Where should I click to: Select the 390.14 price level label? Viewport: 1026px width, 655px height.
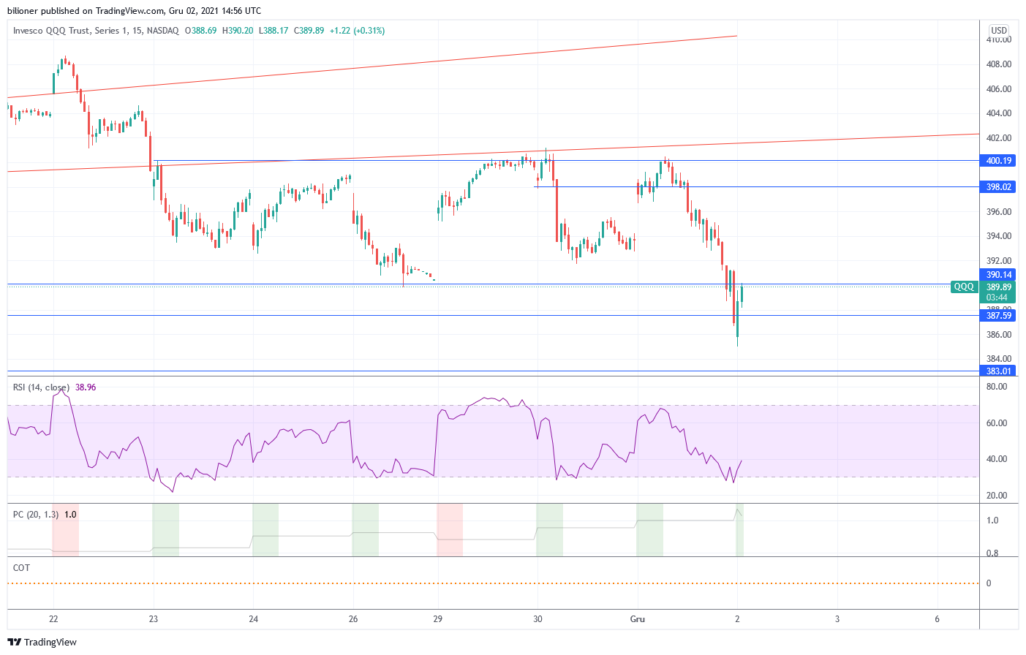998,275
